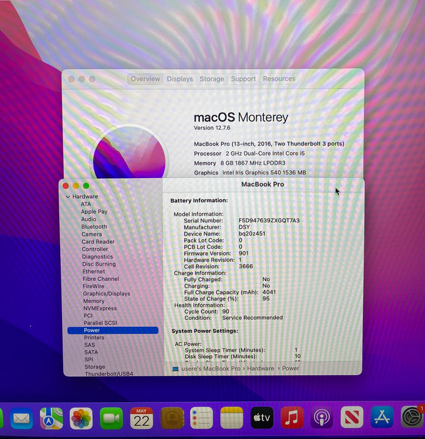Select Storage in the Hardware sidebar list
425x439 pixels.
(95, 367)
